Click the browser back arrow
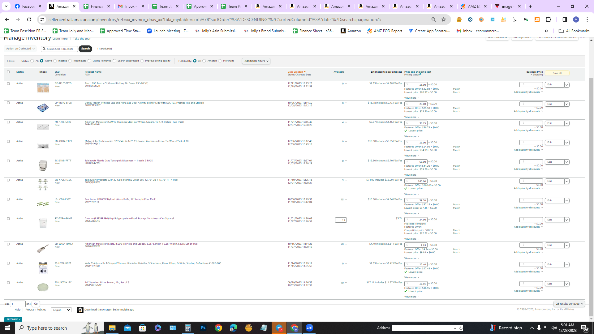Screen dimensions: 594x334 click(7, 19)
